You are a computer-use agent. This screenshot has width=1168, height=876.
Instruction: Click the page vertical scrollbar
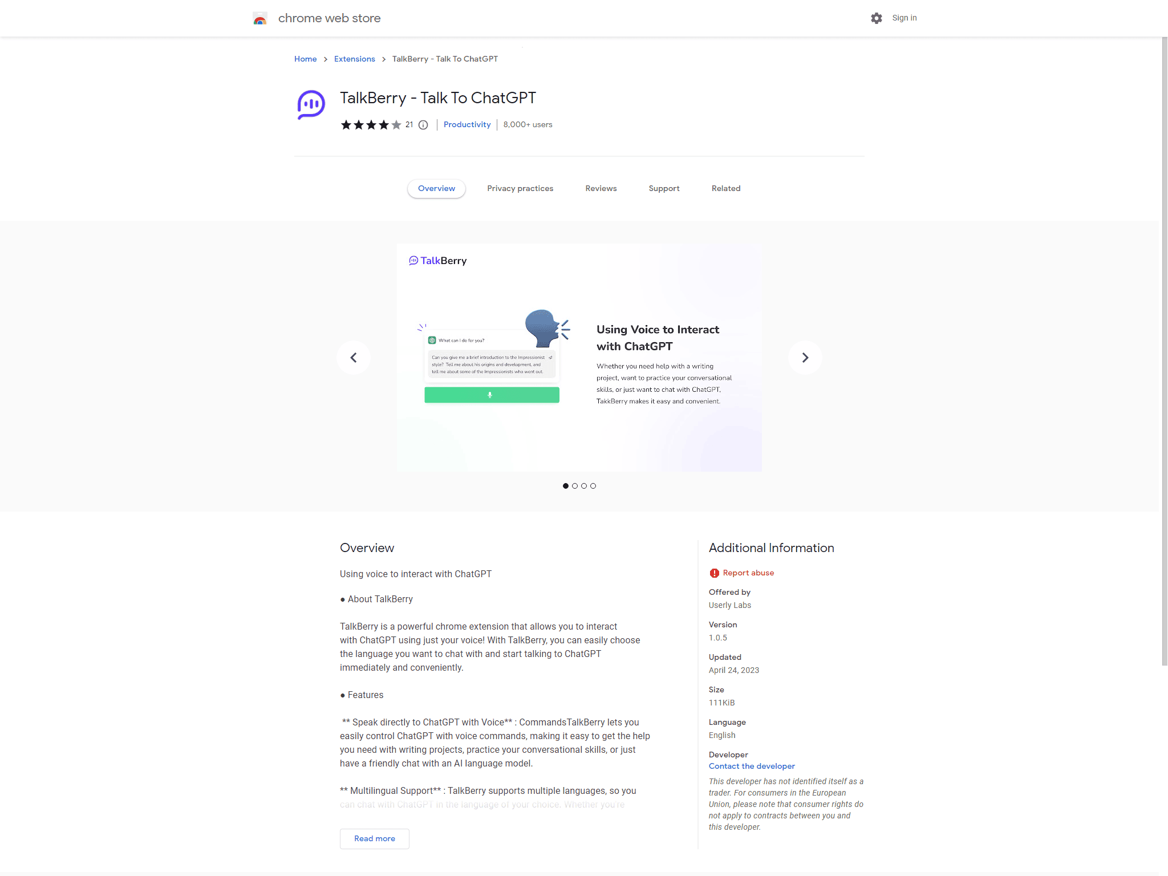[1165, 351]
